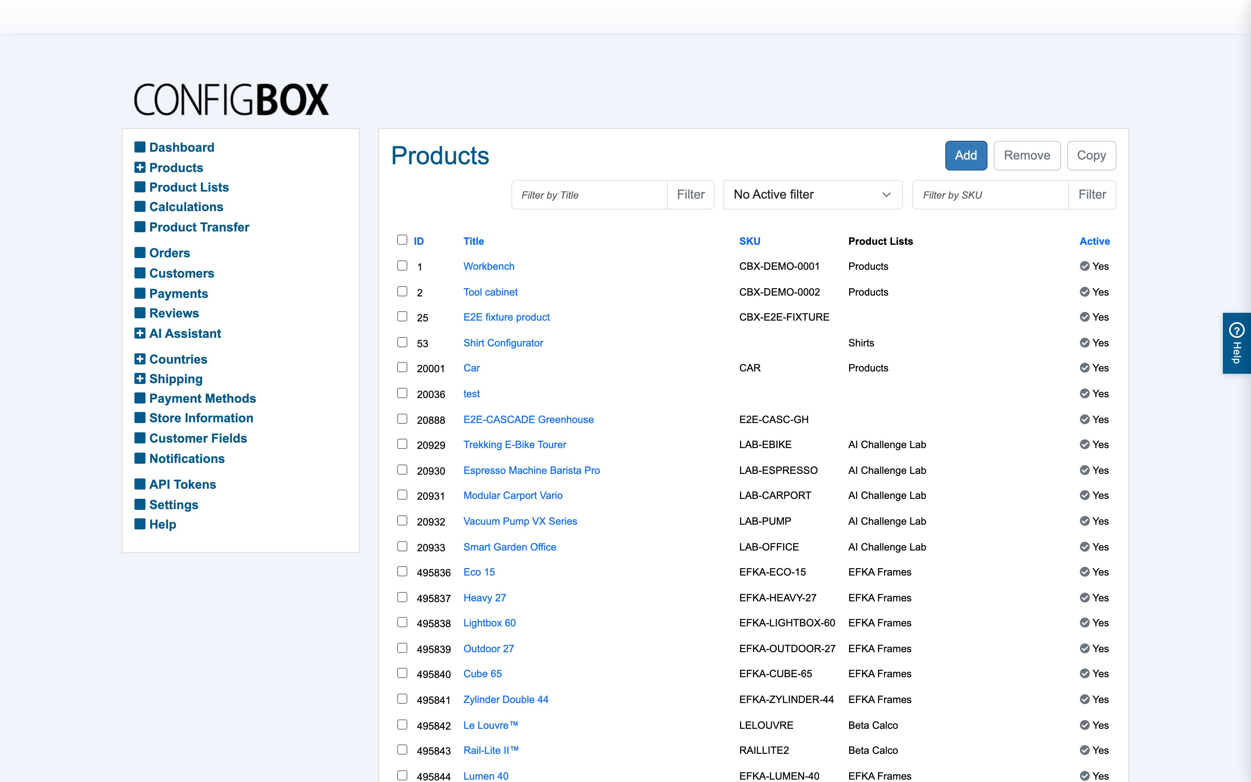The height and width of the screenshot is (782, 1251).
Task: Click the square icon beside Customers
Action: pos(140,273)
